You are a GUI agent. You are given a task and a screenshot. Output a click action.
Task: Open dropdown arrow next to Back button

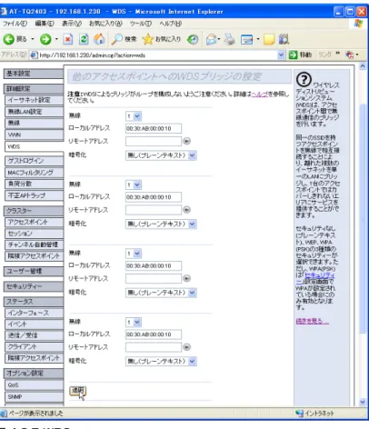(33, 39)
